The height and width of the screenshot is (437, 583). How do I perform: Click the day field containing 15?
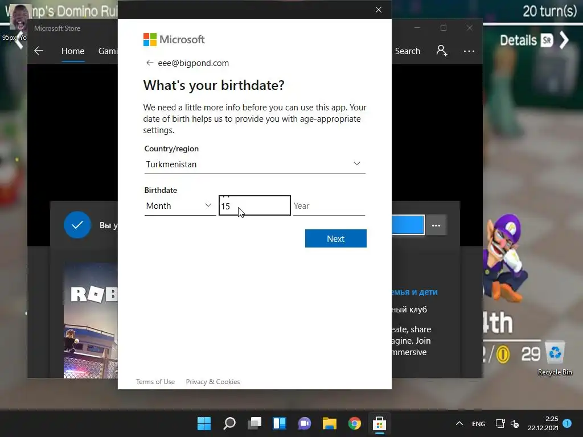tap(254, 205)
